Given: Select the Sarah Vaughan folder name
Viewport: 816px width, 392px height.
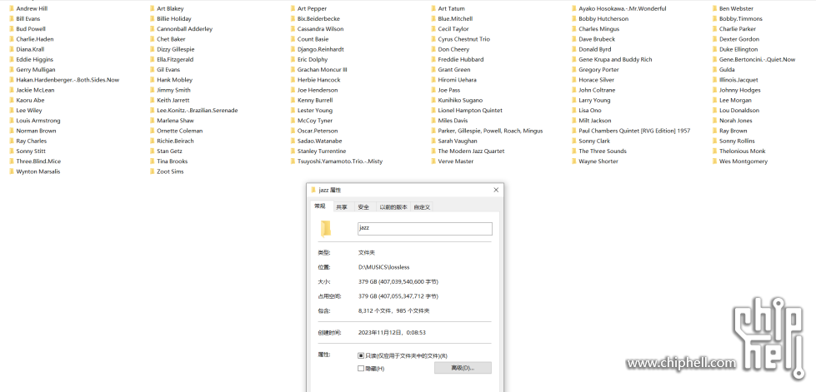Looking at the screenshot, I should pyautogui.click(x=458, y=141).
